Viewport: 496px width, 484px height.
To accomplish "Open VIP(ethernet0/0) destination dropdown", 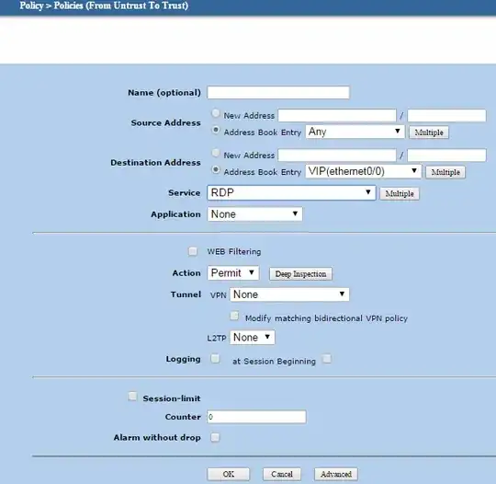I will pyautogui.click(x=363, y=171).
